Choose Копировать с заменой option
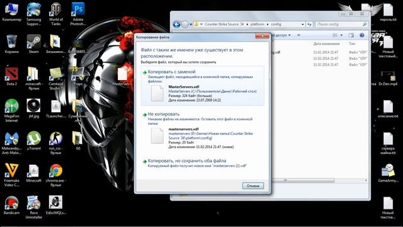 pos(203,86)
